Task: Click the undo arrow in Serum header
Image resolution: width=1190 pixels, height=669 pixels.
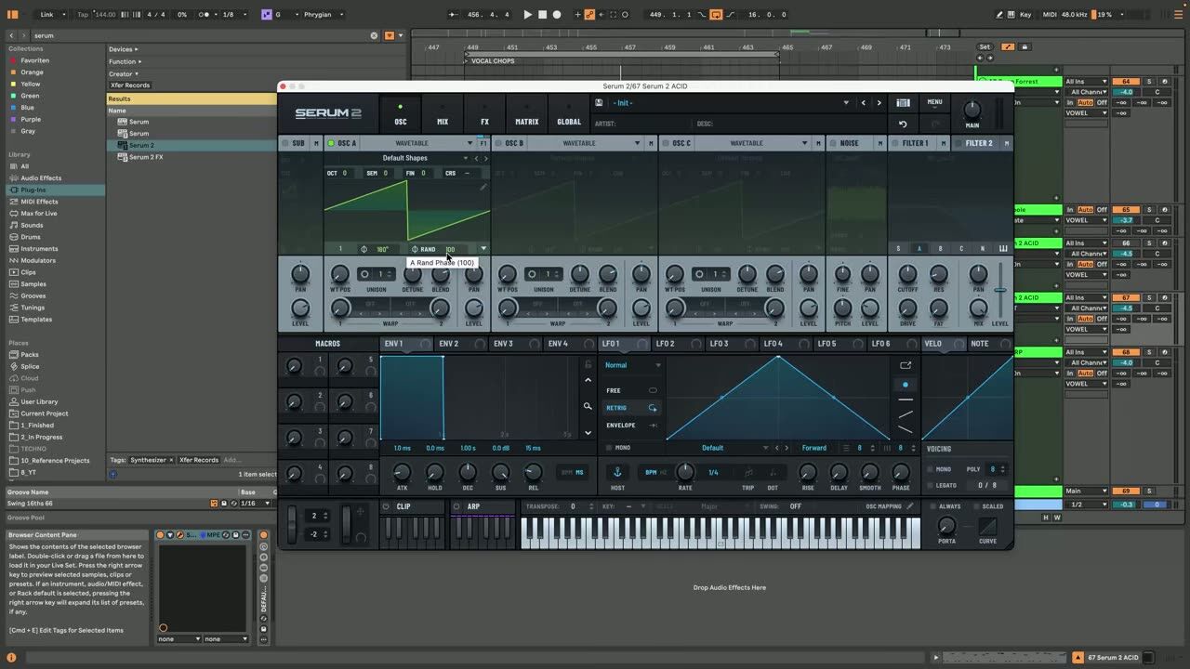Action: coord(902,124)
